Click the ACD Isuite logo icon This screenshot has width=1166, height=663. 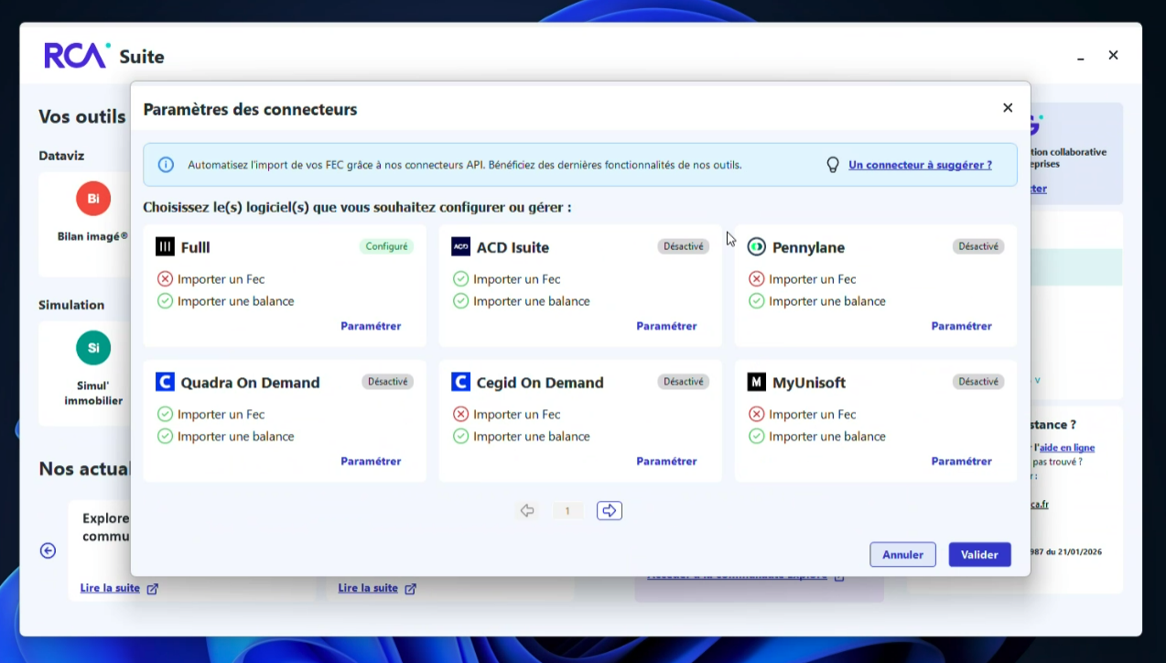[460, 246]
